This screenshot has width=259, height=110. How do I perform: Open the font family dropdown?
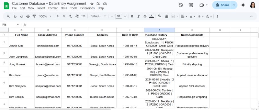(x=98, y=16)
